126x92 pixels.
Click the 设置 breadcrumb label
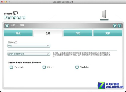tap(22, 25)
